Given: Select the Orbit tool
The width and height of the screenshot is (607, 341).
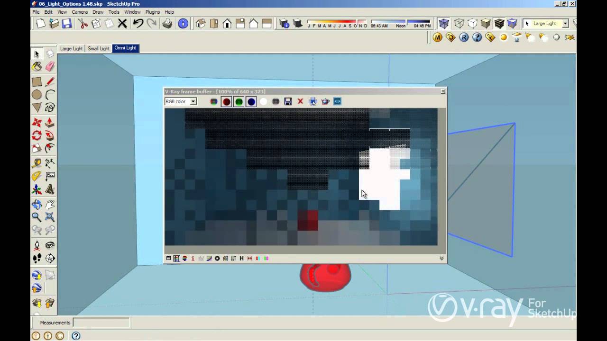Looking at the screenshot, I should tap(37, 205).
